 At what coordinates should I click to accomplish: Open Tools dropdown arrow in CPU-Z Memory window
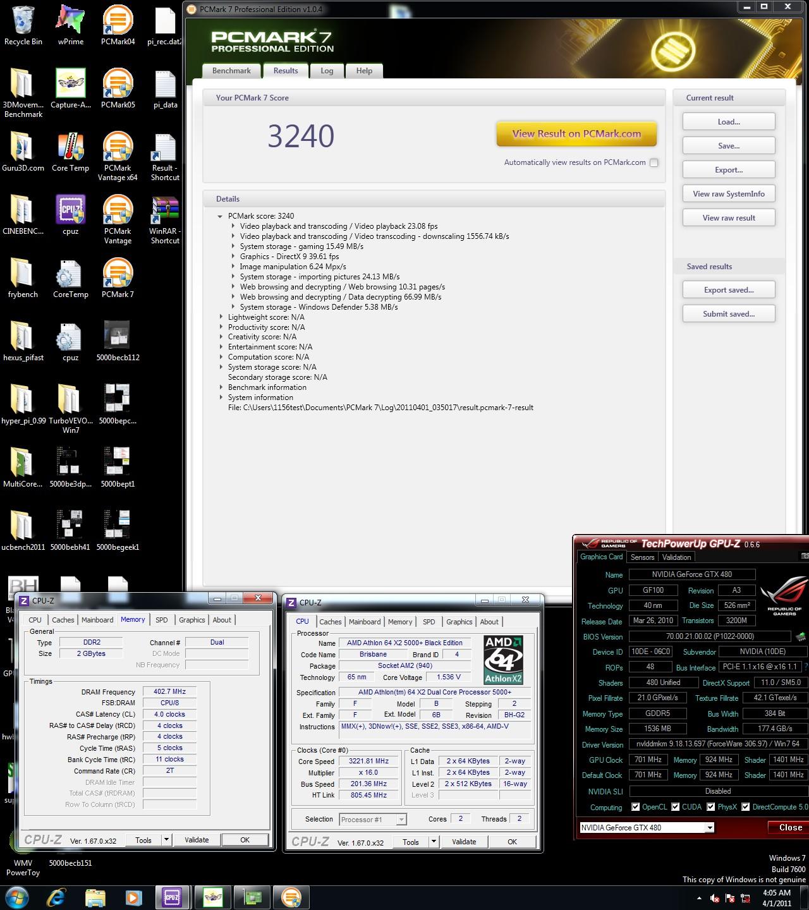click(x=166, y=840)
